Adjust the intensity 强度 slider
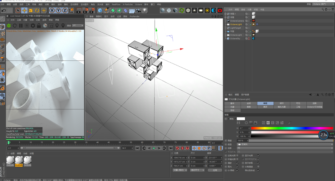Viewport: 335px width, 181px height. (291, 141)
